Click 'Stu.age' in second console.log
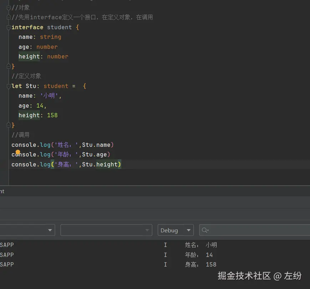310x289 pixels. 94,154
